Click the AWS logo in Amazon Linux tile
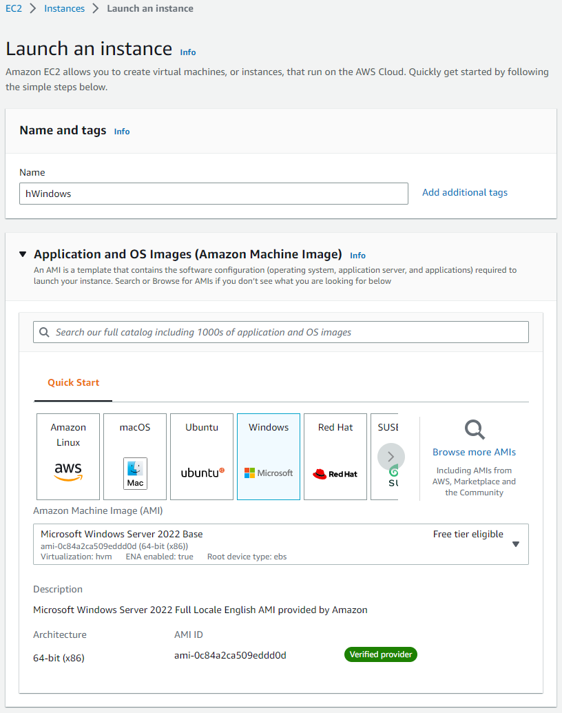This screenshot has width=562, height=713. (x=68, y=471)
